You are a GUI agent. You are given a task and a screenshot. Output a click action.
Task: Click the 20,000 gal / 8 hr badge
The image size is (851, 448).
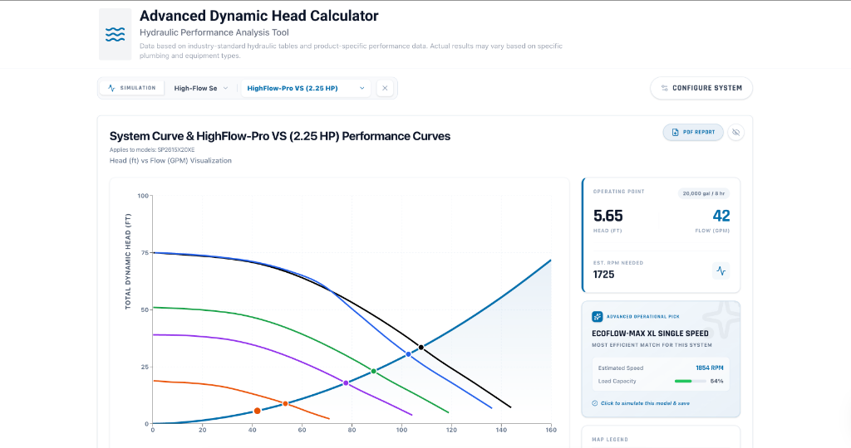point(704,193)
